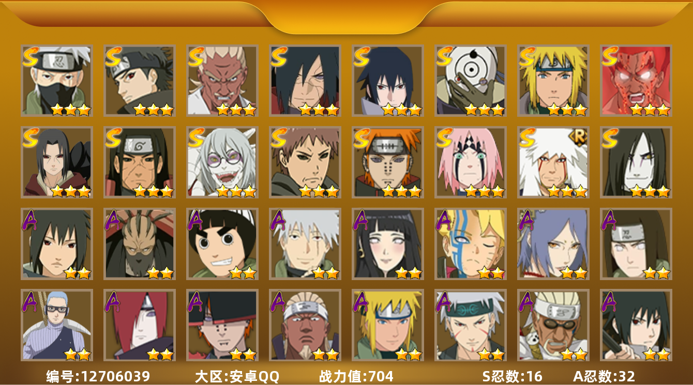Select the dark-skinned Raikage S-rank portrait
This screenshot has height=385, width=693.
(x=222, y=80)
